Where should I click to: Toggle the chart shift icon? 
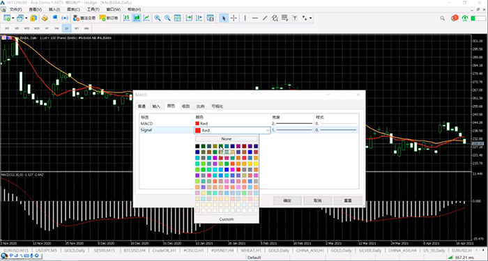199,18
